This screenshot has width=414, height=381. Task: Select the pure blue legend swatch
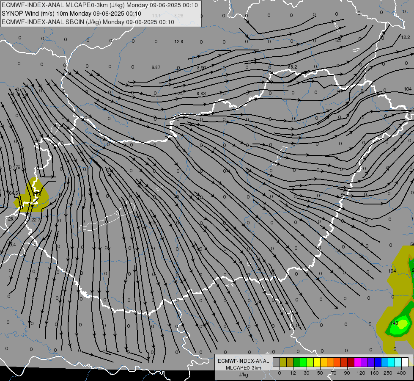point(378,362)
